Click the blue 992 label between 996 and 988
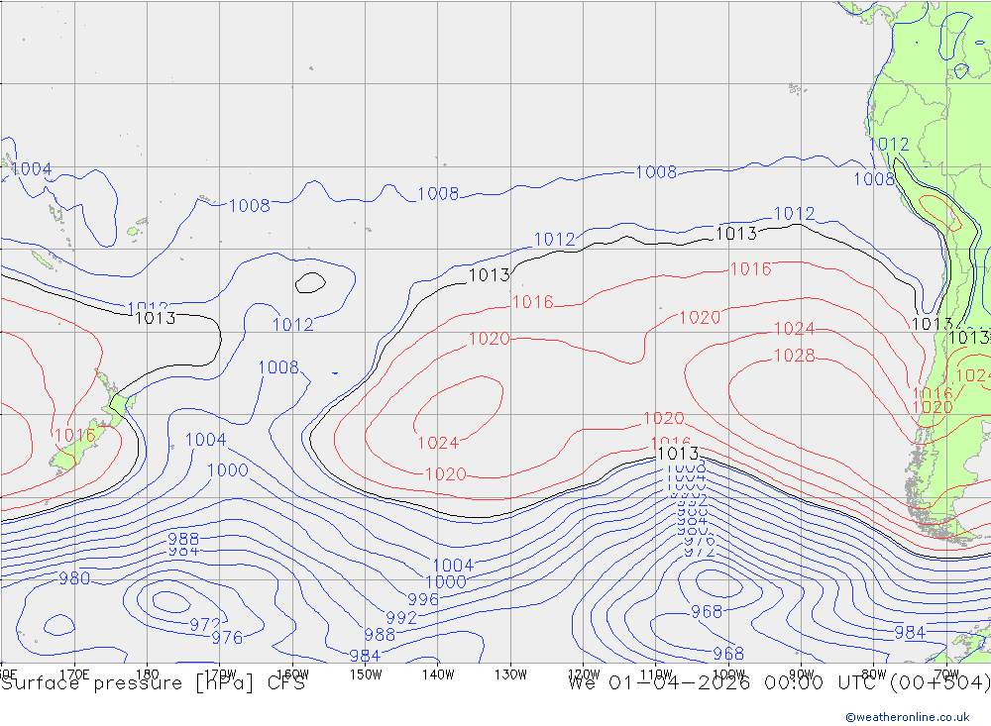Image resolution: width=991 pixels, height=726 pixels. pos(401,617)
